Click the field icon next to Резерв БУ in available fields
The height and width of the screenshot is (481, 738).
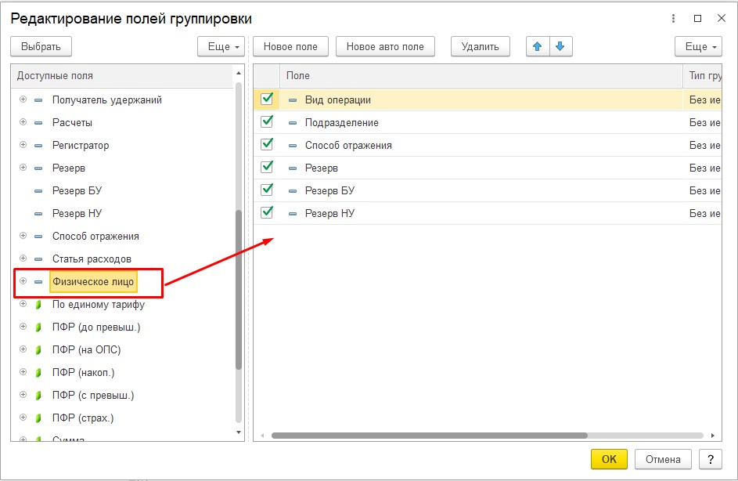tap(38, 191)
